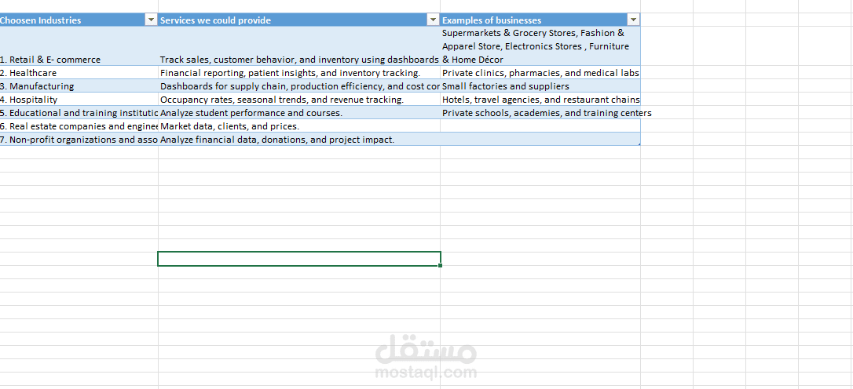This screenshot has height=389, width=853.
Task: Click the table resize handle at corner
Action: pos(639,144)
